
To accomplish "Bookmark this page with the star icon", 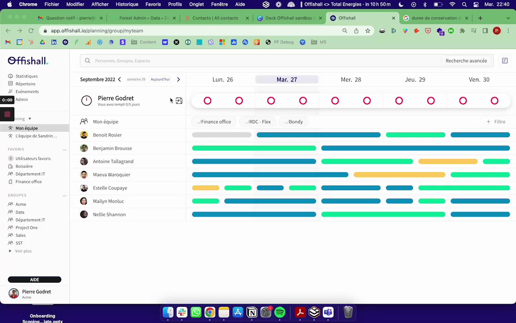I will click(x=368, y=31).
